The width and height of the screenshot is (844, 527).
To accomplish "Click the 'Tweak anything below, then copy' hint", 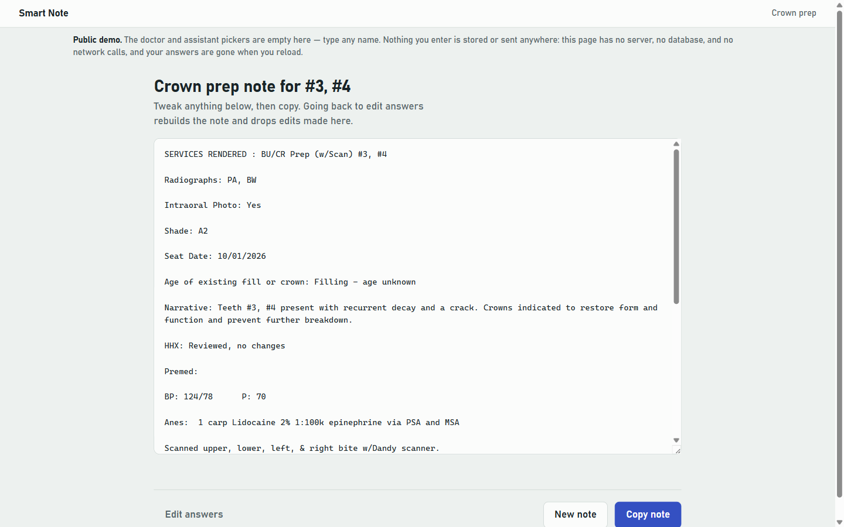I will point(289,114).
